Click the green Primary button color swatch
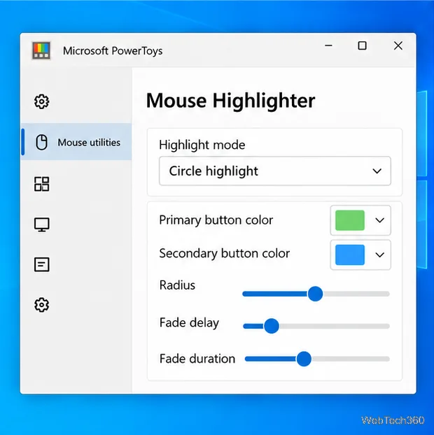The height and width of the screenshot is (435, 434). click(350, 220)
